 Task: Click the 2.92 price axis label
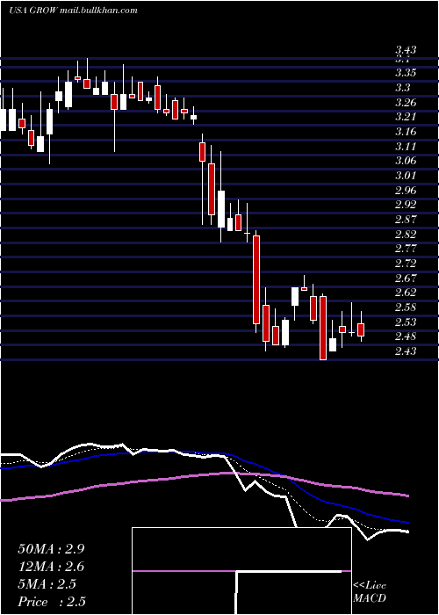[x=406, y=205]
